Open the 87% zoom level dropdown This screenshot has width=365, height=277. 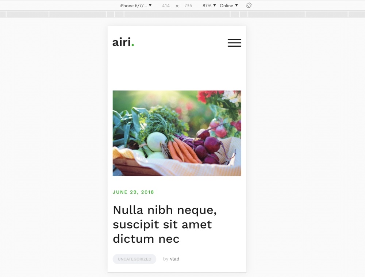[209, 5]
